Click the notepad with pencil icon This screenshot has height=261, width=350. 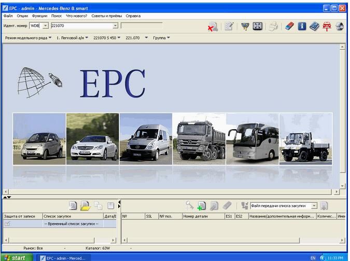click(x=229, y=26)
